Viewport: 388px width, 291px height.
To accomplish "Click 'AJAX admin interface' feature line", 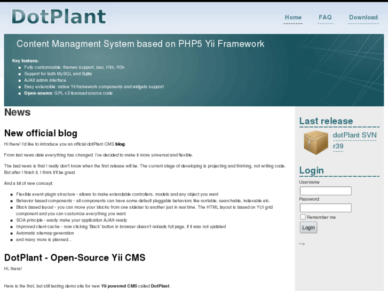I will 45,80.
